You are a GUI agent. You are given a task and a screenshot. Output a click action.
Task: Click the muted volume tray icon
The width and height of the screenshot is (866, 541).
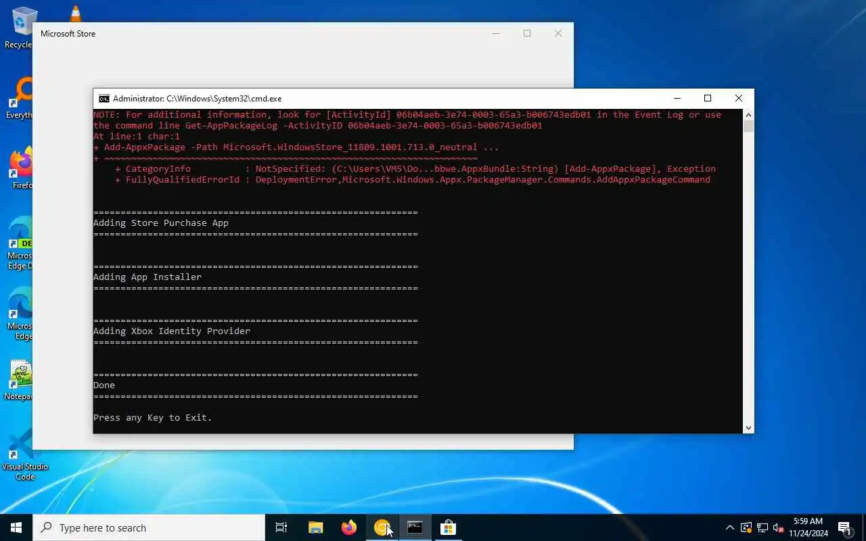pyautogui.click(x=779, y=527)
